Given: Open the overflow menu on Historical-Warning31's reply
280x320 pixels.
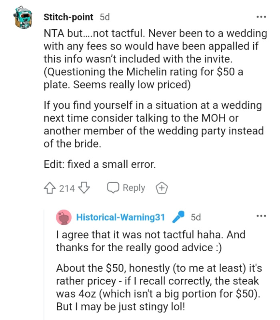Looking at the screenshot, I should [x=262, y=216].
